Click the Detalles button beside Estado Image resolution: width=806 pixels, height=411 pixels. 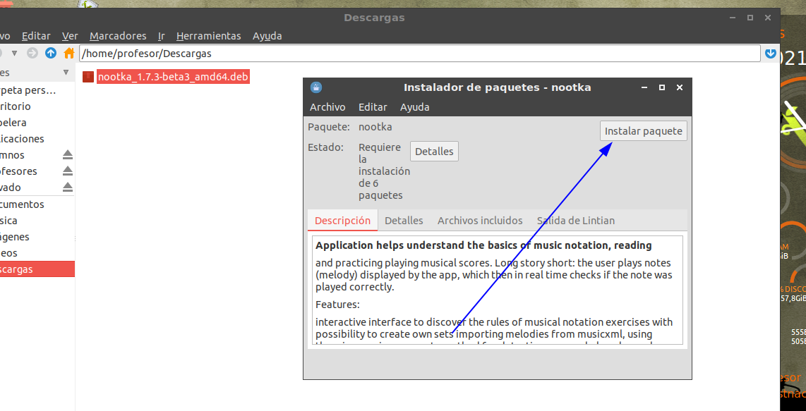pyautogui.click(x=434, y=152)
